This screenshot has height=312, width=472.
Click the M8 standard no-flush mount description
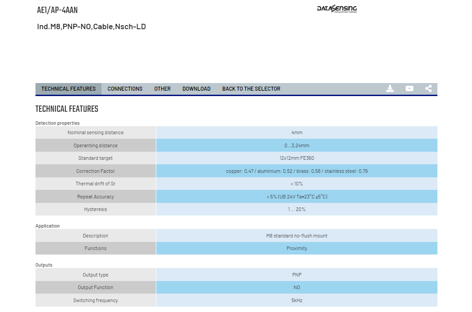point(297,236)
